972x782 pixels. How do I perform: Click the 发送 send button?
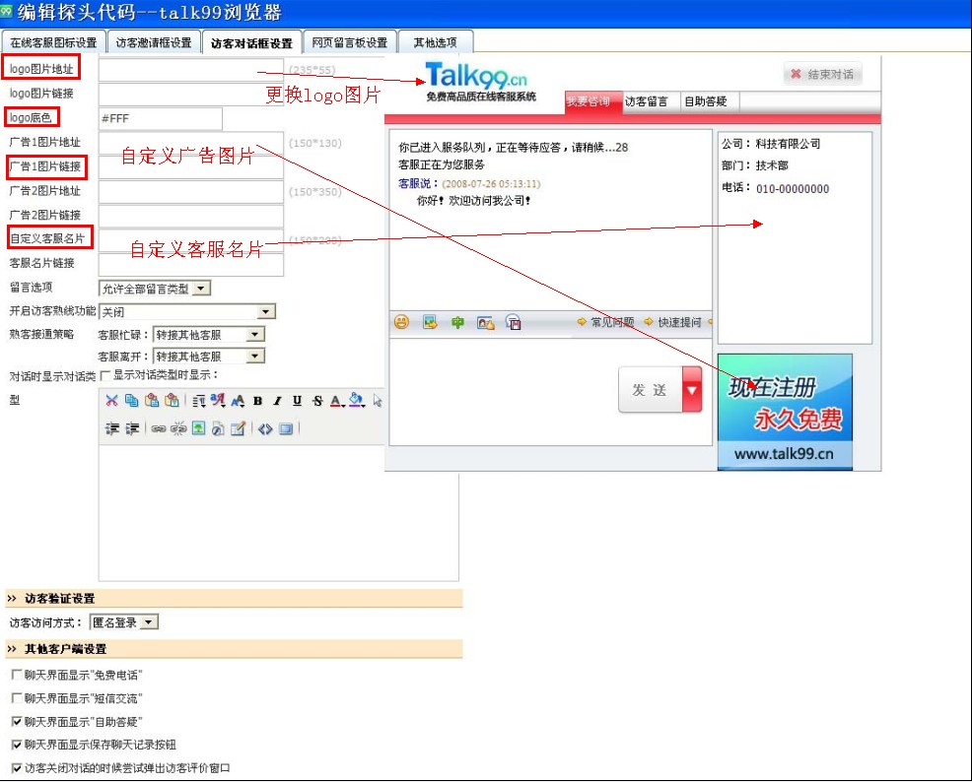point(651,389)
